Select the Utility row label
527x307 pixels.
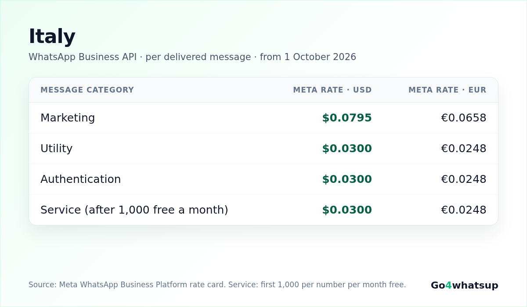pos(56,149)
